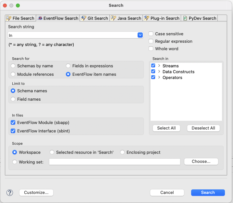Enable the Regular expression option
Image resolution: width=233 pixels, height=203 pixels.
tap(151, 41)
